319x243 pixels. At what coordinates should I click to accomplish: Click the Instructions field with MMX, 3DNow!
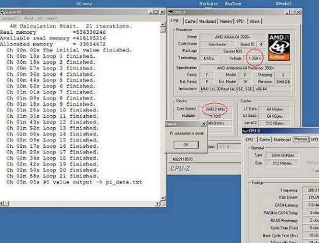(246, 89)
